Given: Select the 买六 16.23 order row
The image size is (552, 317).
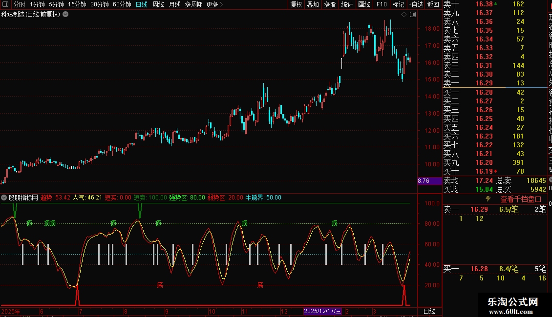Looking at the screenshot, I should (495, 136).
